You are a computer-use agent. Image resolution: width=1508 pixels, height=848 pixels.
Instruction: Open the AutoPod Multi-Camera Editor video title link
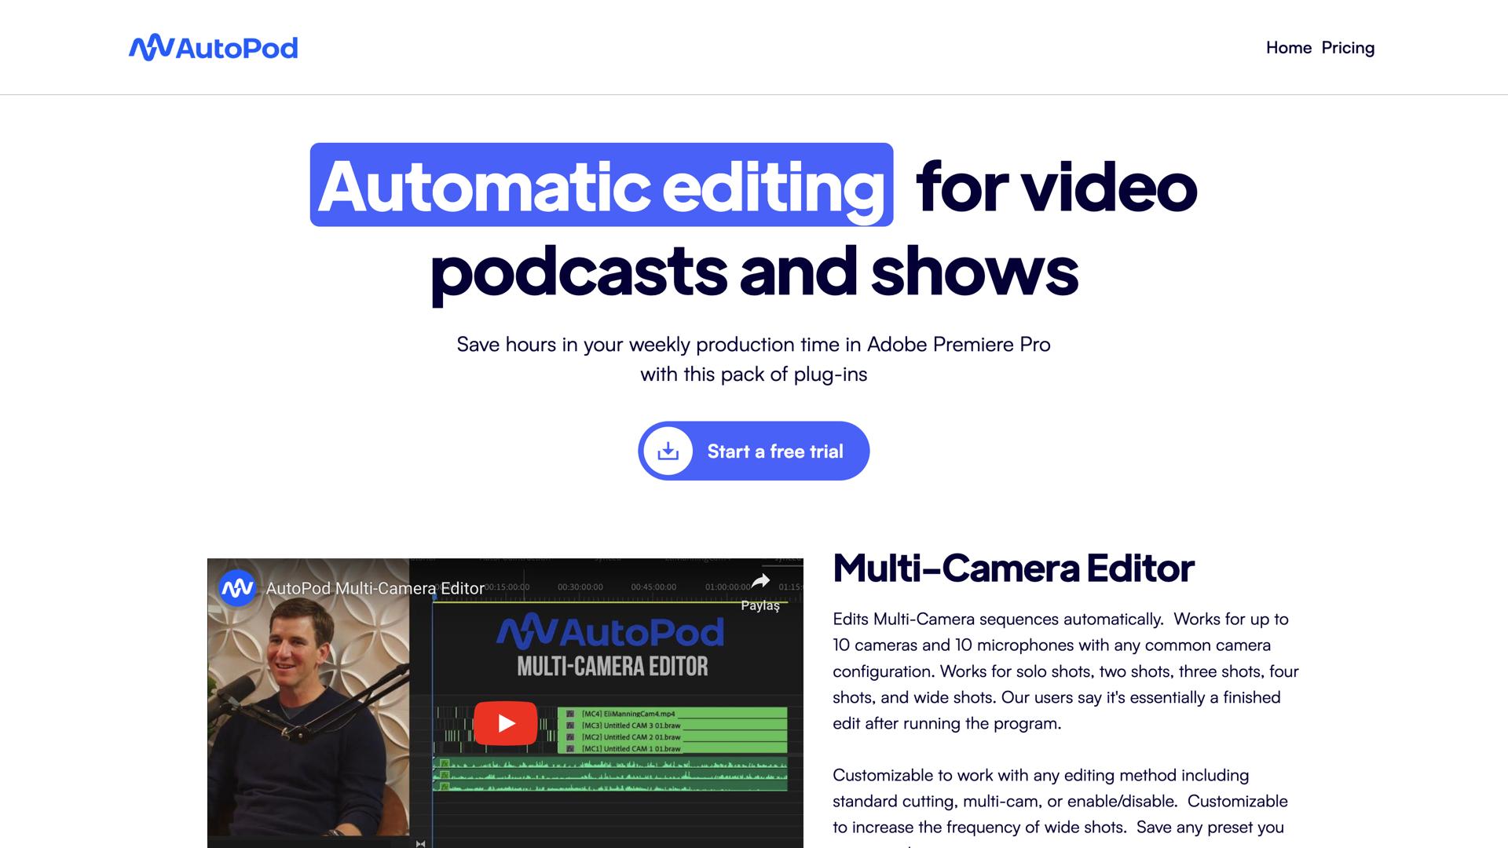point(375,588)
